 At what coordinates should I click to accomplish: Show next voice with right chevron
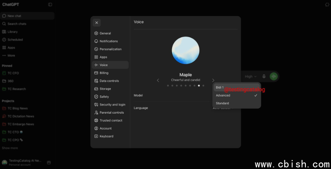click(213, 80)
